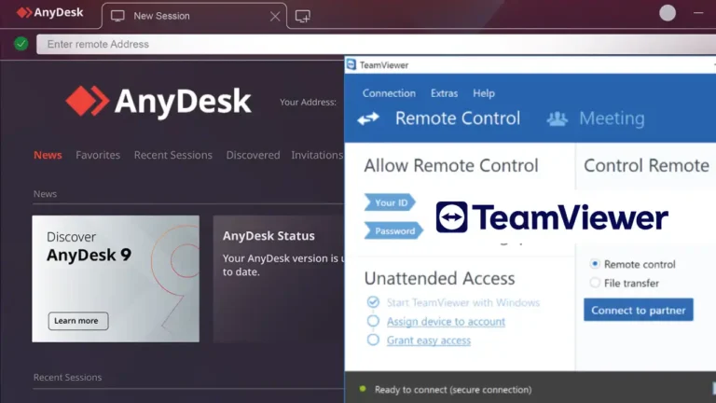
Task: Click the Meeting people icon
Action: click(x=558, y=118)
